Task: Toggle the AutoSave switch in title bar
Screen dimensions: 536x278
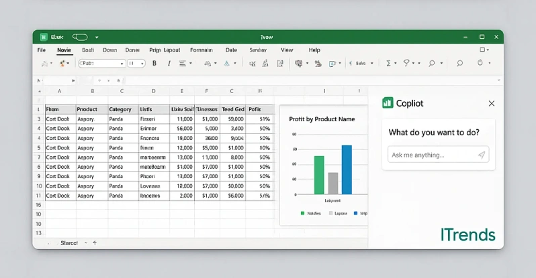Action: pyautogui.click(x=80, y=37)
